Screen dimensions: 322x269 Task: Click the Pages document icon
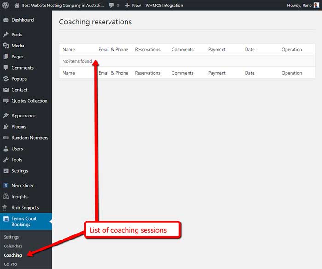pos(6,57)
